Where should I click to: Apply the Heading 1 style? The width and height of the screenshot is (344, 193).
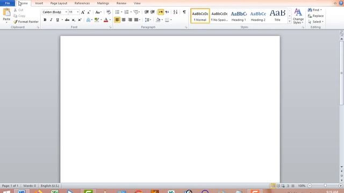click(x=239, y=16)
